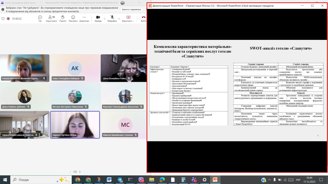Click Змінити параметри button

(131, 9)
